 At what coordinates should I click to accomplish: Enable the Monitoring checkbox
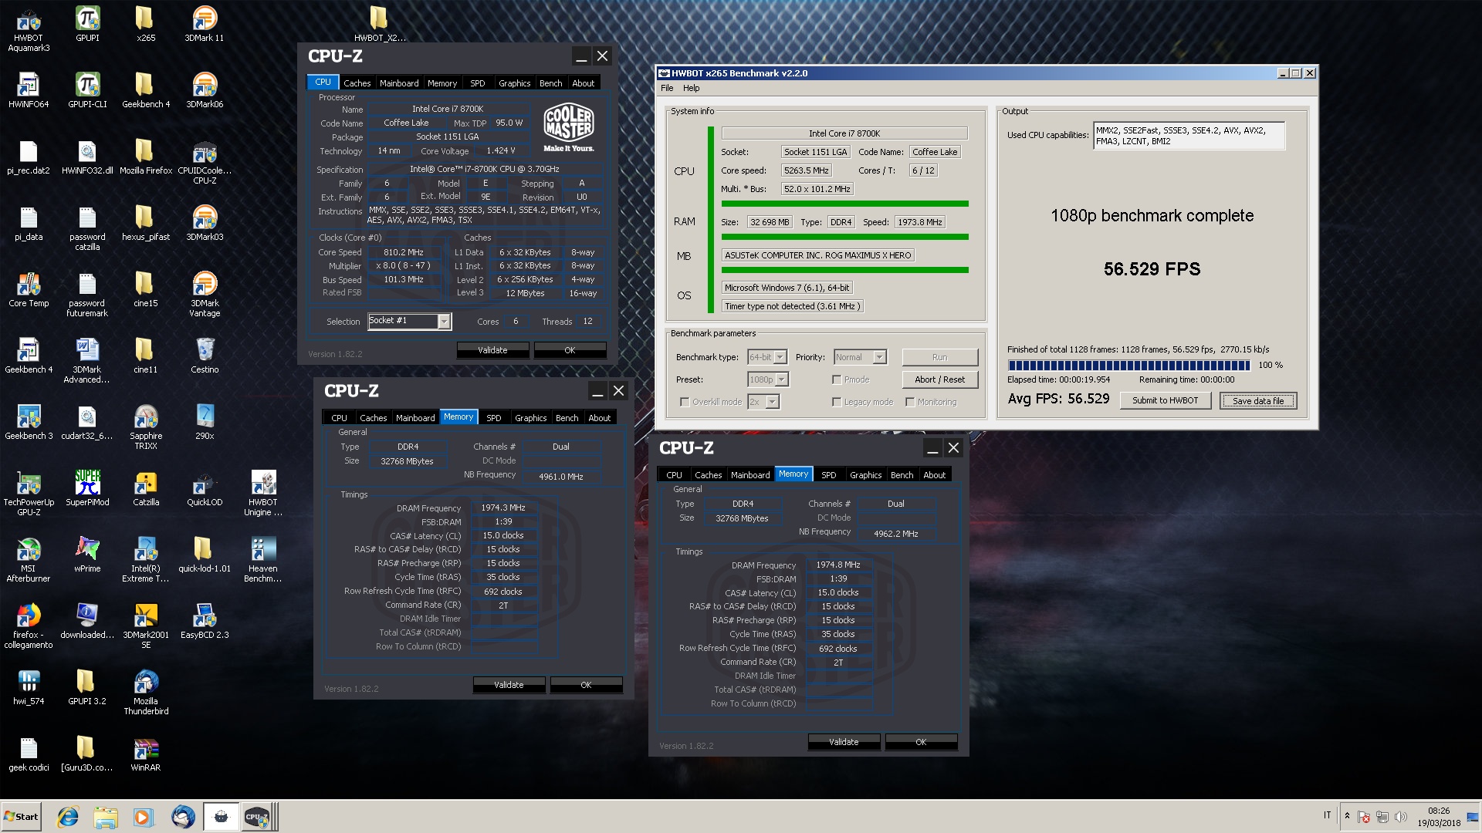(x=910, y=402)
